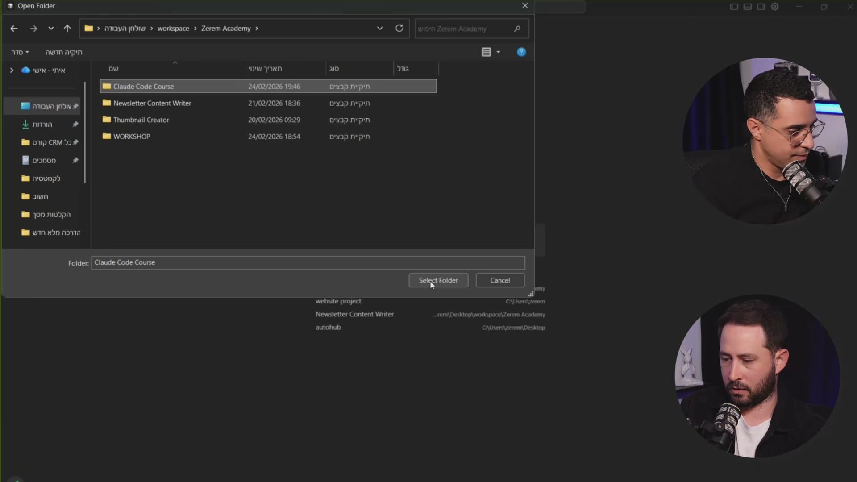Click the Cancel button
The width and height of the screenshot is (857, 482).
499,280
